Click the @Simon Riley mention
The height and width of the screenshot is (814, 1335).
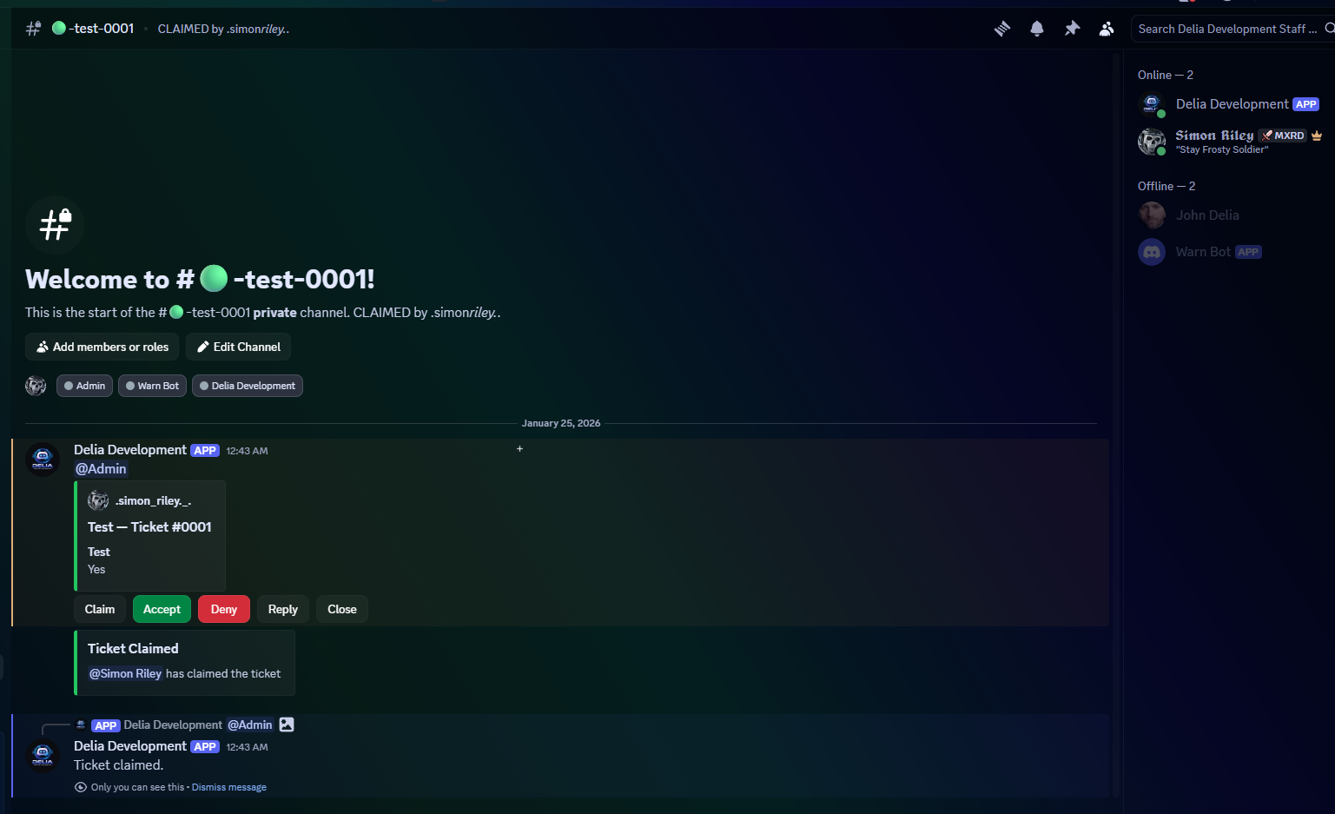[x=125, y=673]
